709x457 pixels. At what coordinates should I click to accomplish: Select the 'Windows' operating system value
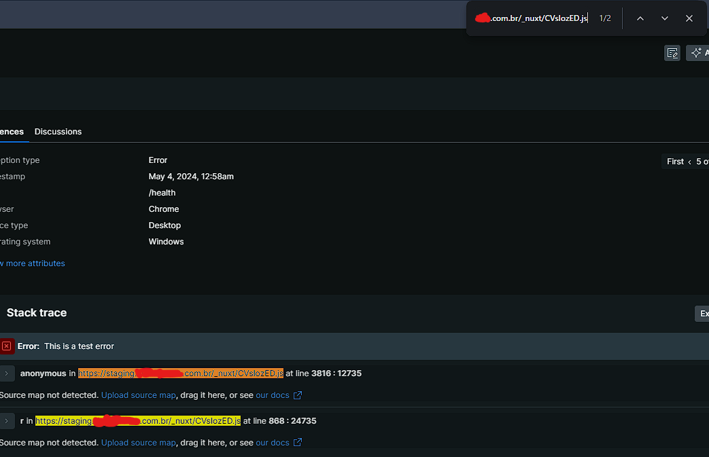[x=166, y=242]
